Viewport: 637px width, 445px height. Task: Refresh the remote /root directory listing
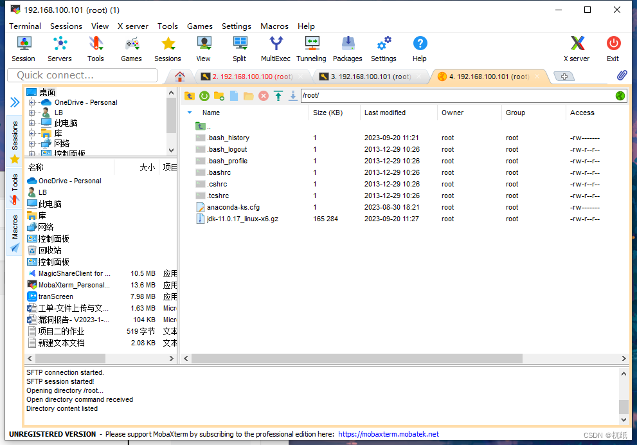(204, 95)
